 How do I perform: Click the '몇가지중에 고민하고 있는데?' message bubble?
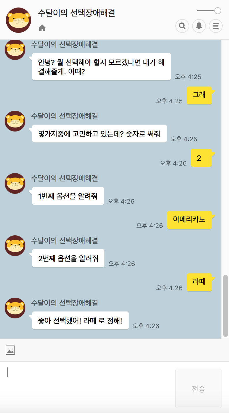tap(100, 134)
